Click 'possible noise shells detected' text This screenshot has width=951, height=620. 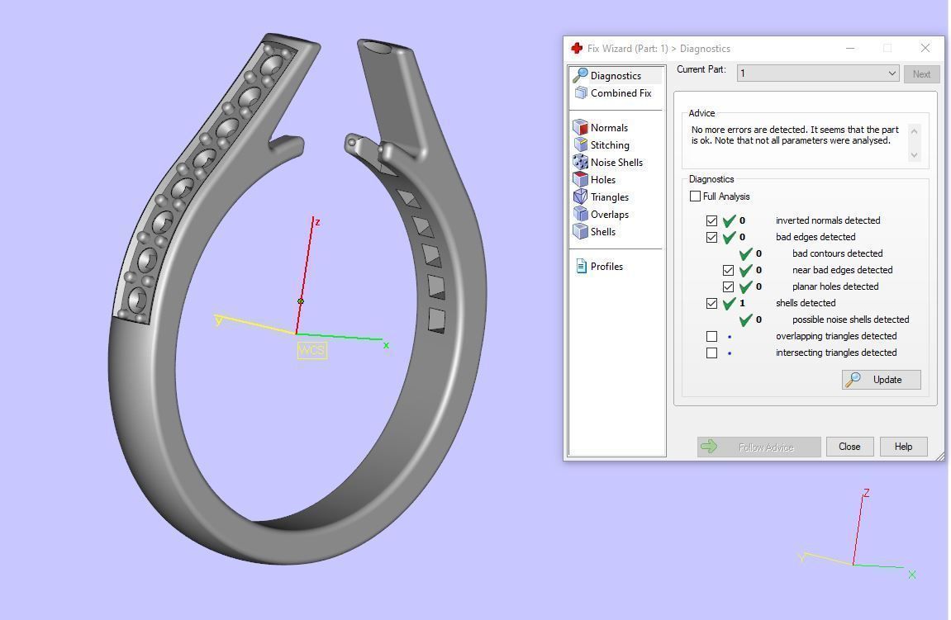[850, 319]
